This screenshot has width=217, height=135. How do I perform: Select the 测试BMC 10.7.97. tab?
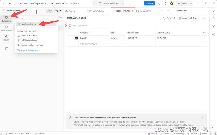click(123, 11)
